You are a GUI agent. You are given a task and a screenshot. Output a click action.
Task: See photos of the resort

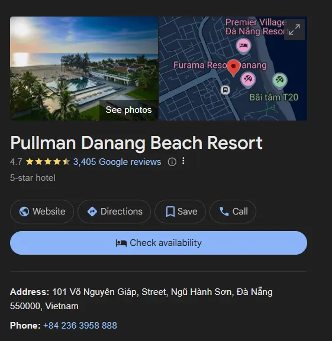pos(128,110)
